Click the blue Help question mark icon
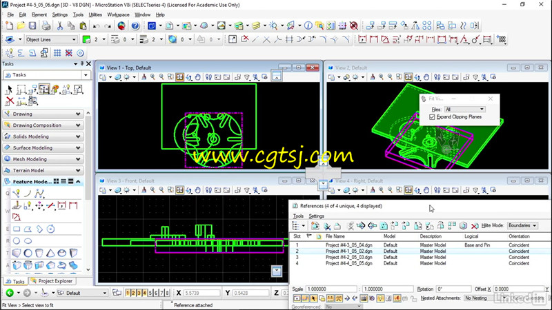 pyautogui.click(x=135, y=25)
